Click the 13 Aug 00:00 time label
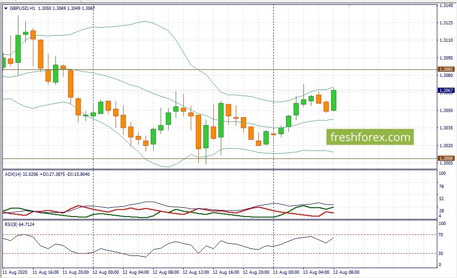The height and width of the screenshot is (278, 457). (x=286, y=272)
